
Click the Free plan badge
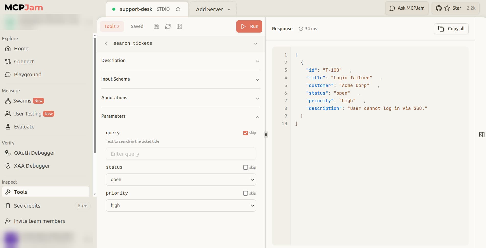tap(83, 206)
